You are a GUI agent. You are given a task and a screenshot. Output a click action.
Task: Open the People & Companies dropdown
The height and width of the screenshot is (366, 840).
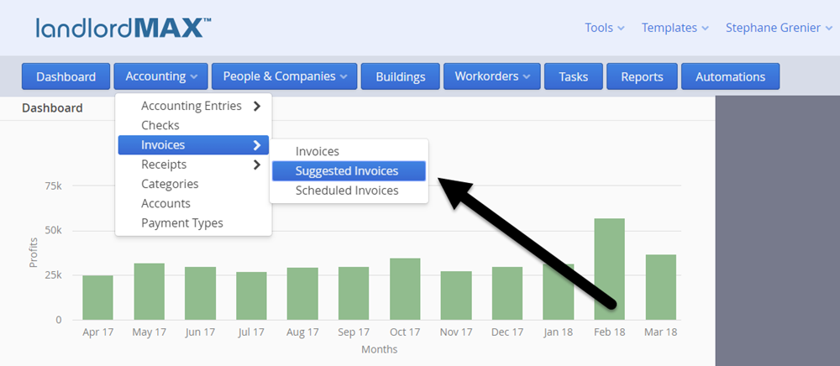pyautogui.click(x=285, y=76)
